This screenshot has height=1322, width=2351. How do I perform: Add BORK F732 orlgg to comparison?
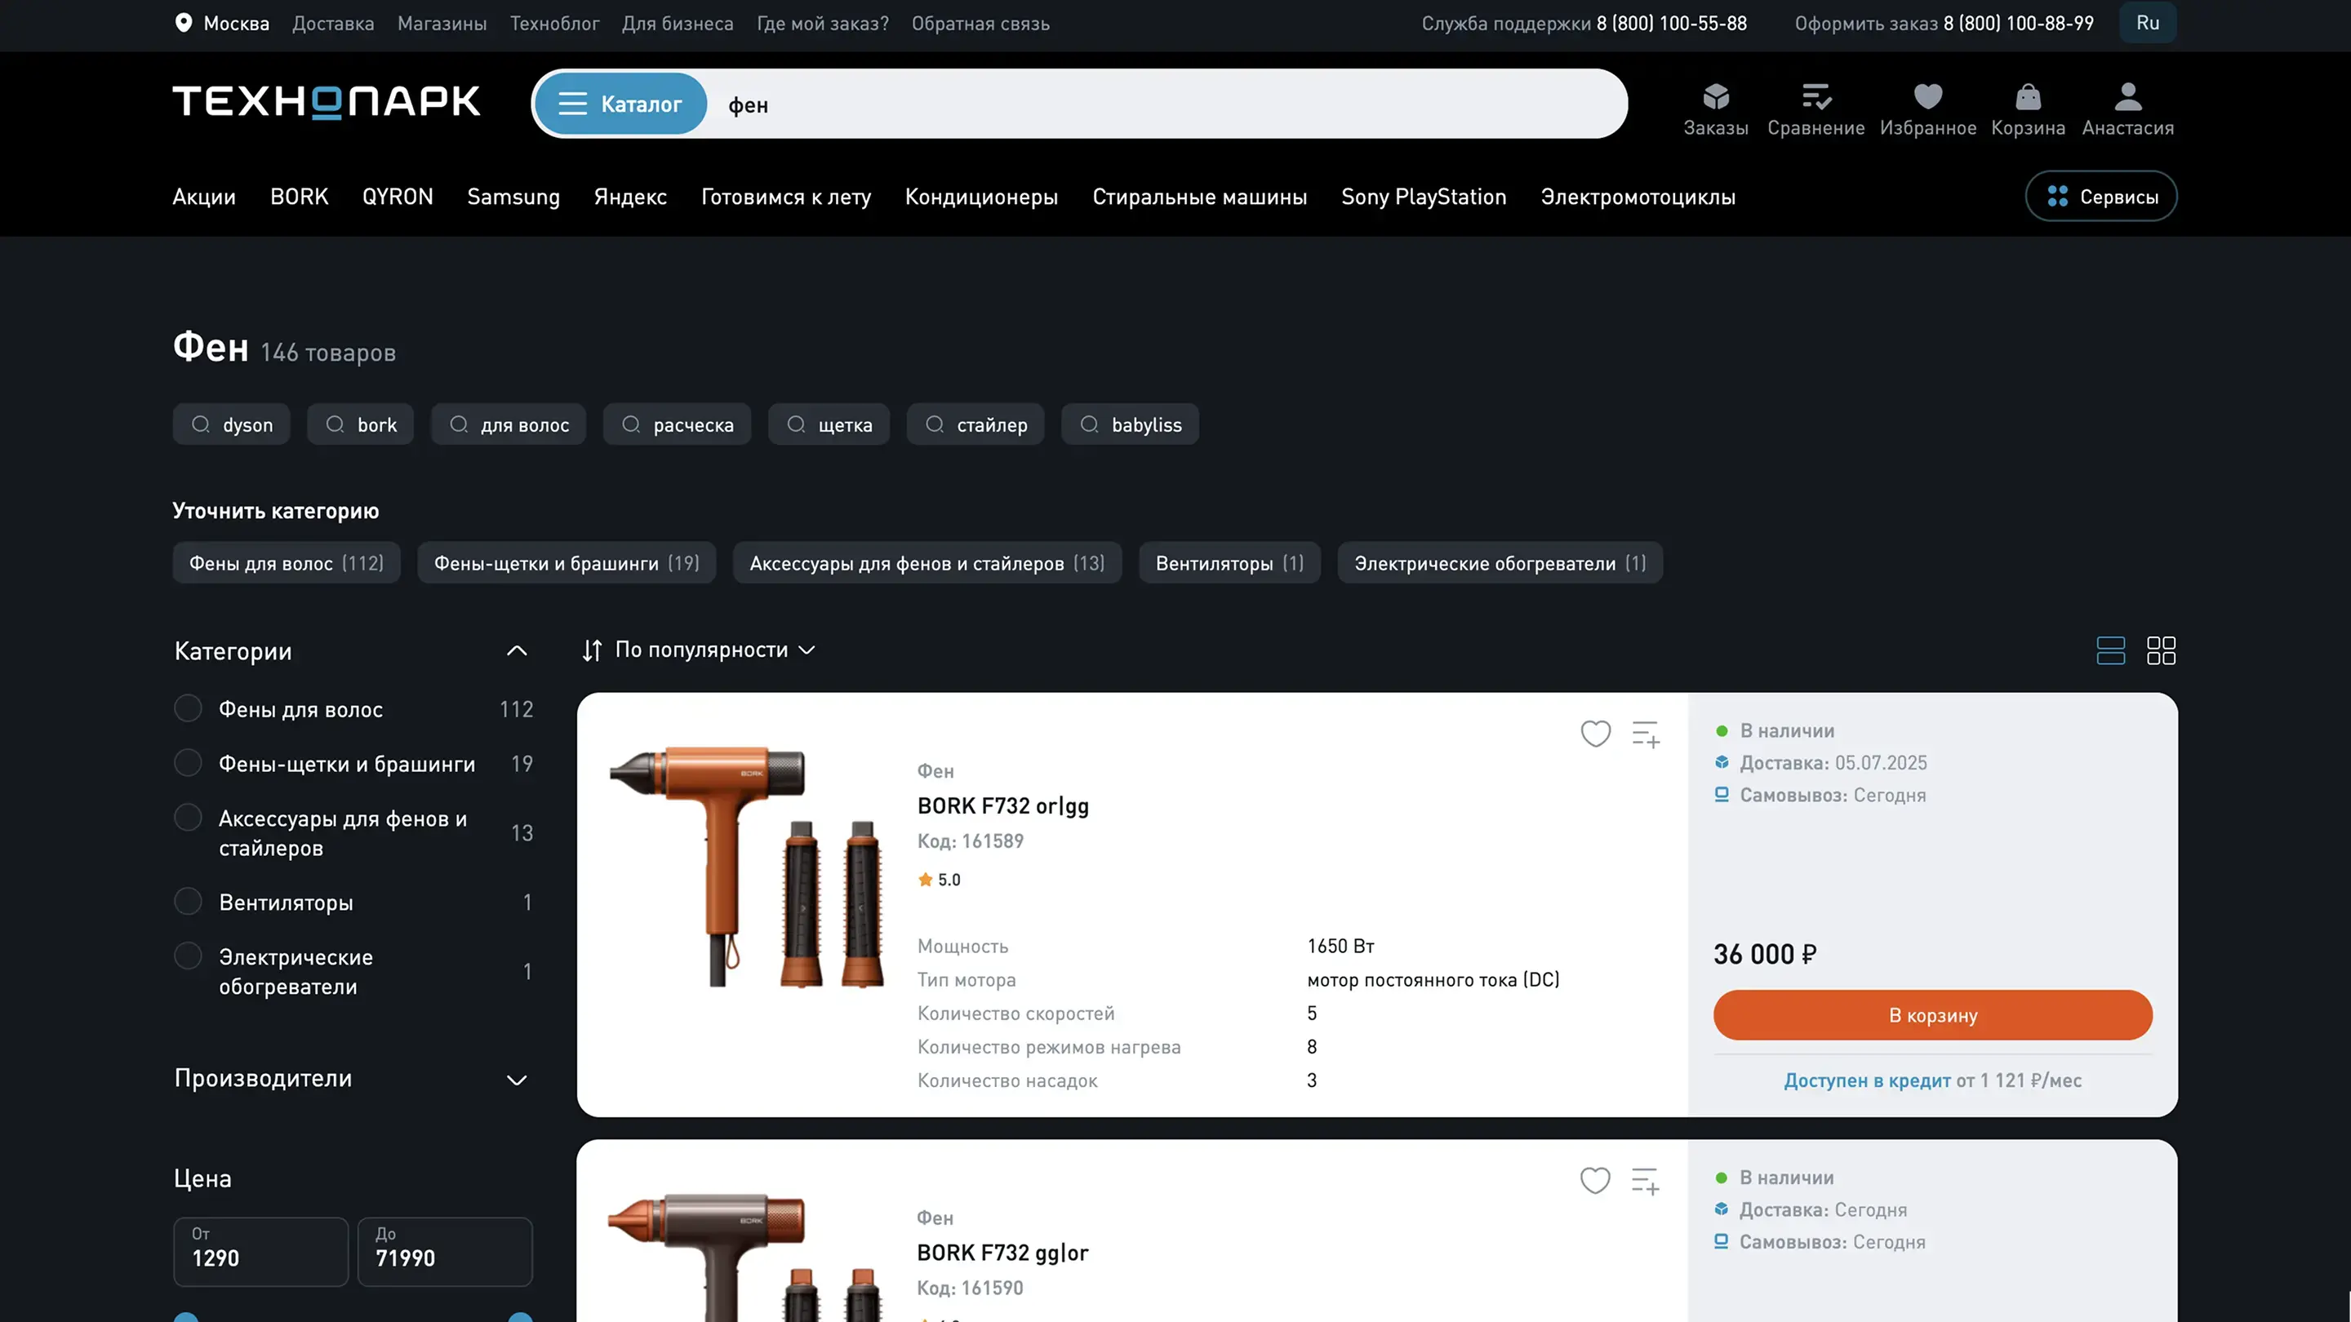pyautogui.click(x=1646, y=734)
